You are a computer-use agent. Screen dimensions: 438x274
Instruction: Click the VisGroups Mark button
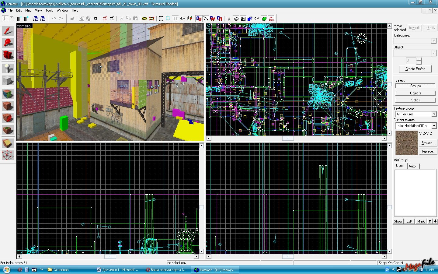click(421, 221)
